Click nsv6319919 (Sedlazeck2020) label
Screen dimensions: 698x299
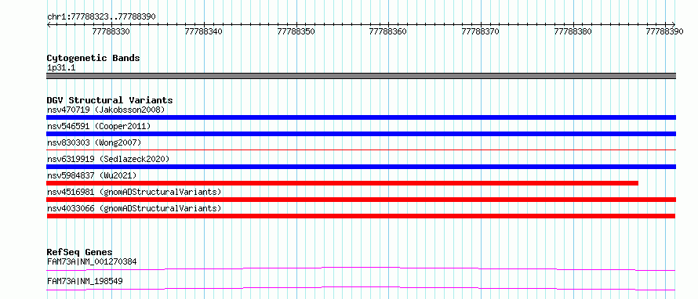(x=108, y=159)
